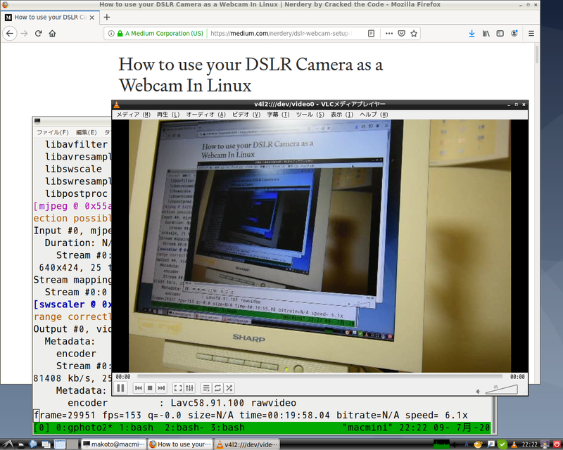
Task: Click VLC cone tray icon
Action: (514, 444)
